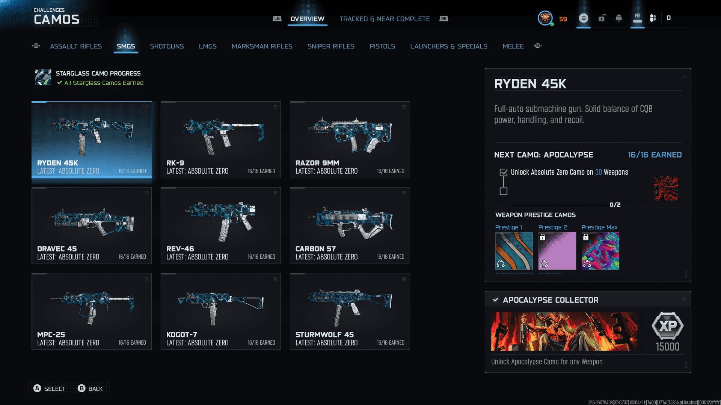Click the unlock padlock icon in header
The image size is (721, 405).
point(602,18)
